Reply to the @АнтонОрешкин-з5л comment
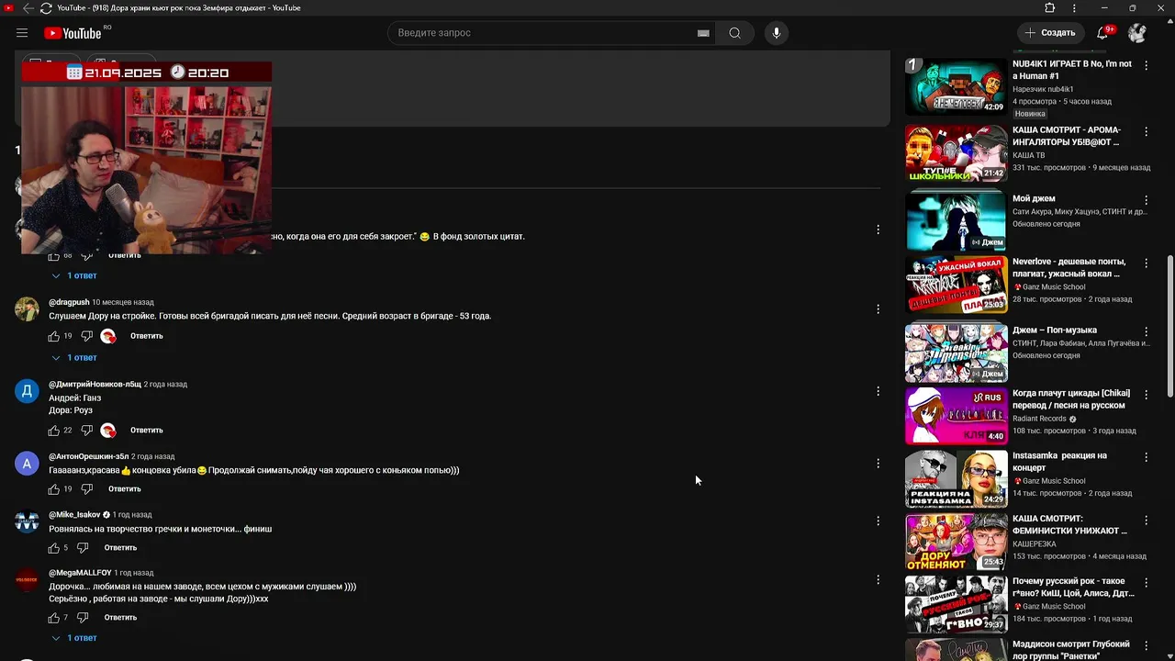 [125, 489]
